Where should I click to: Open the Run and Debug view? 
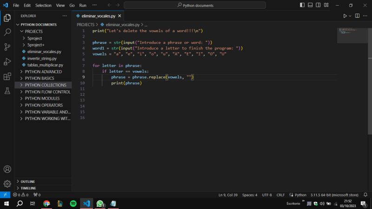pos(7,61)
